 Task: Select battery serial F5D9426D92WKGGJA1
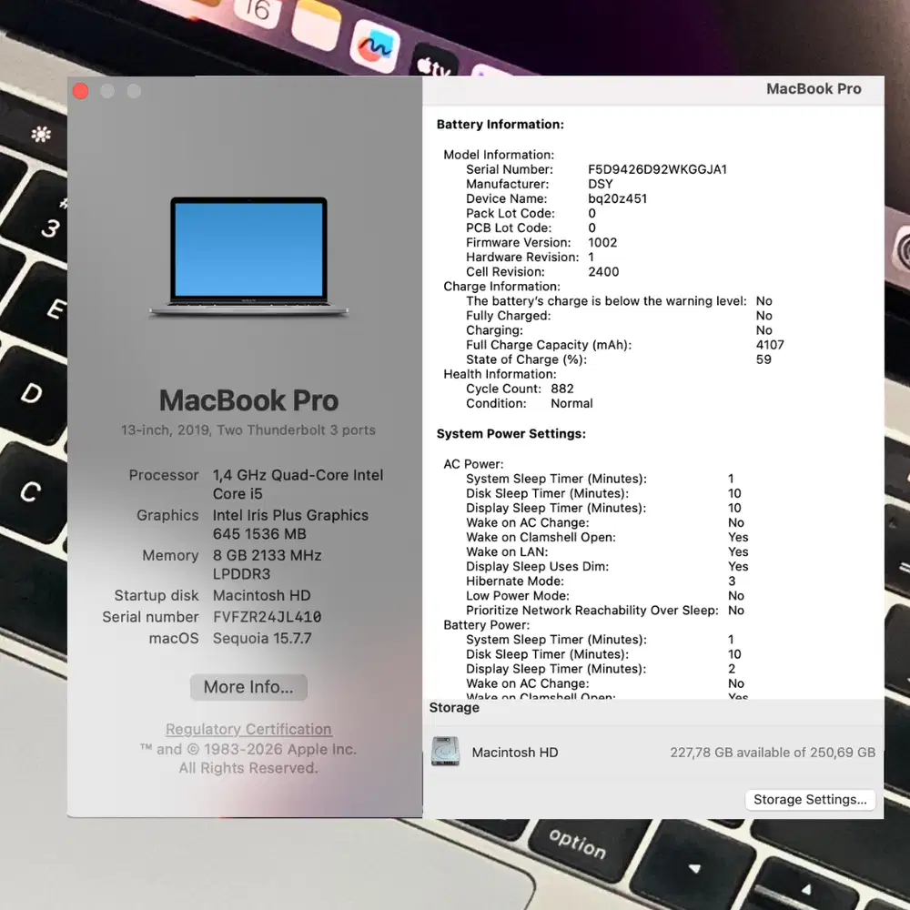click(x=657, y=169)
